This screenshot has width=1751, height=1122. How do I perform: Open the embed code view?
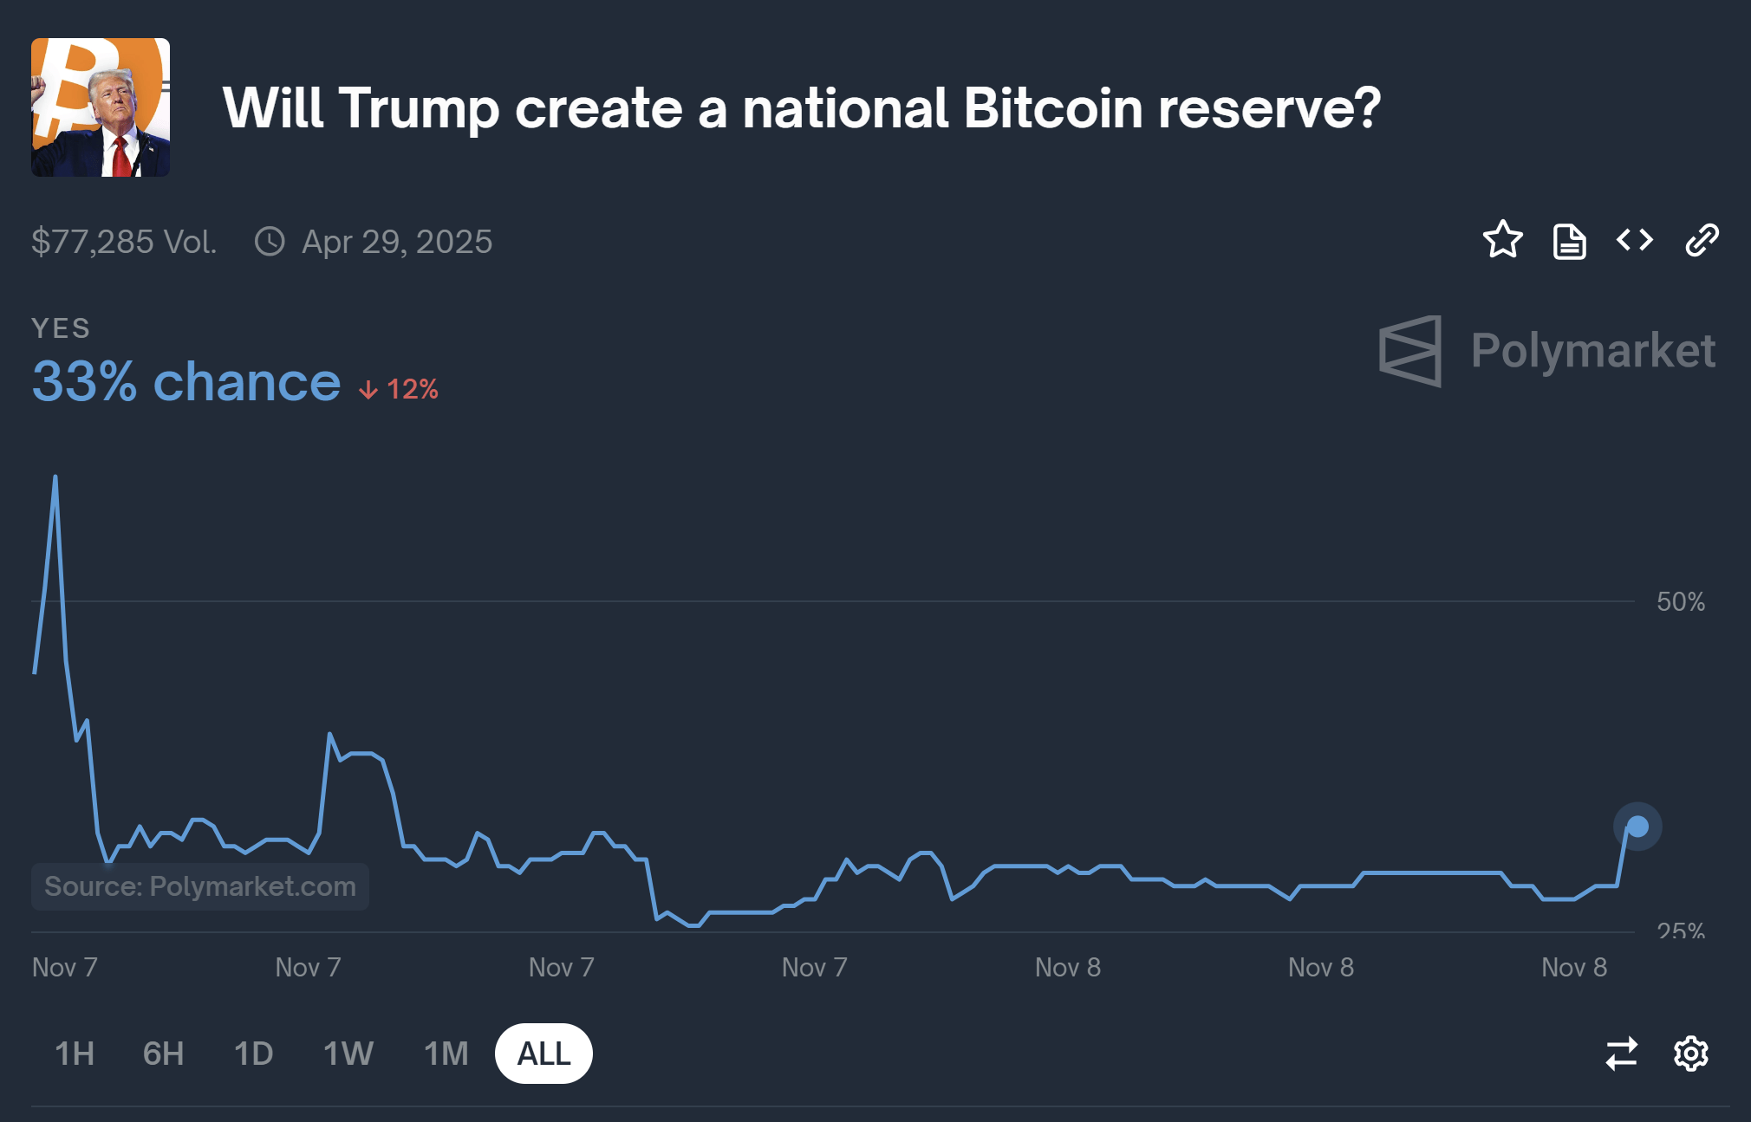pyautogui.click(x=1635, y=241)
